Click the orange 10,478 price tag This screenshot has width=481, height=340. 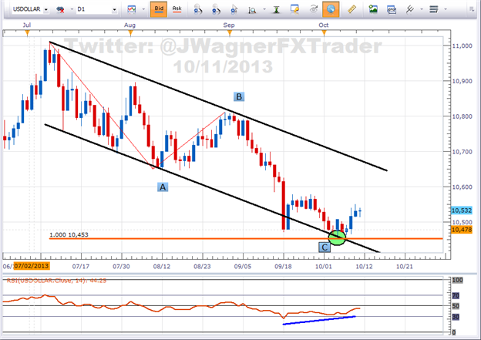pyautogui.click(x=462, y=230)
